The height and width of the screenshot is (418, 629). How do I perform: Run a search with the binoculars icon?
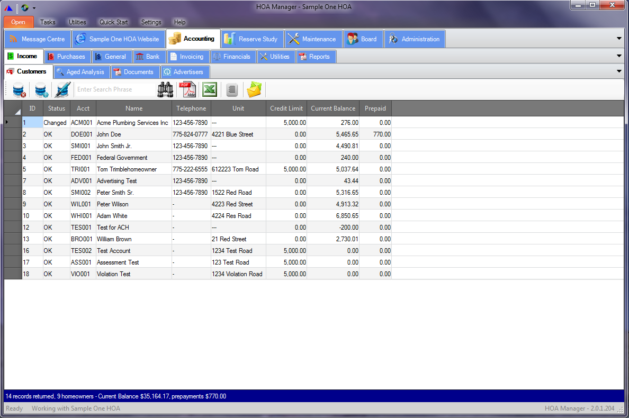[166, 89]
